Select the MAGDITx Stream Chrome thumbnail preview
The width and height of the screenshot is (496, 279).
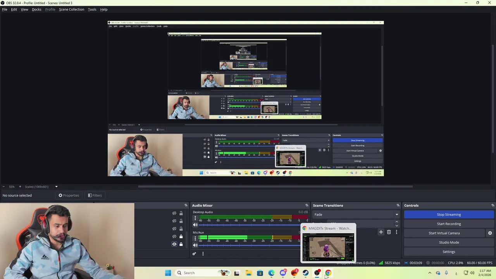328,244
